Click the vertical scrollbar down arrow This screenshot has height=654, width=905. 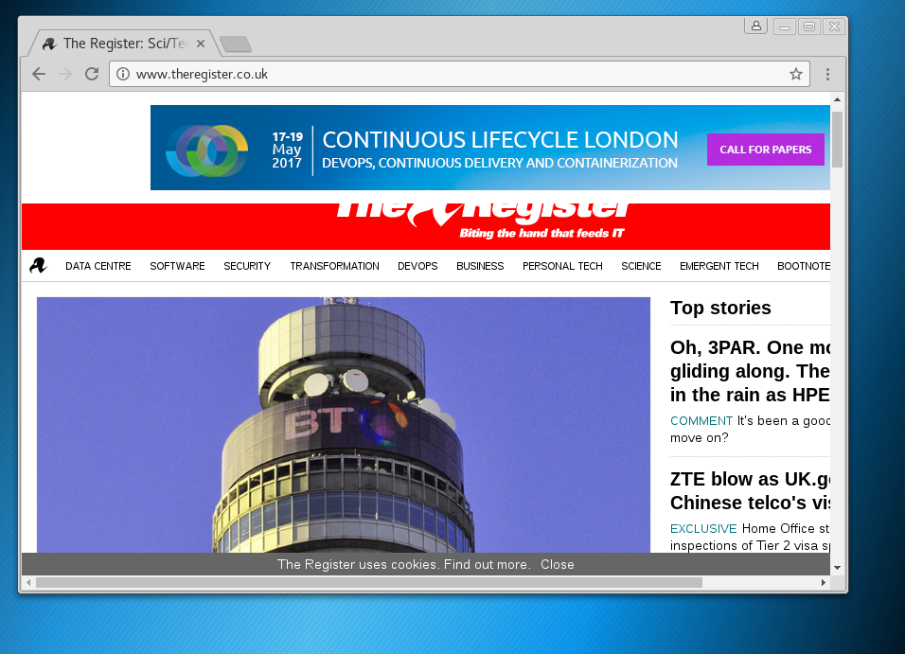tap(837, 568)
